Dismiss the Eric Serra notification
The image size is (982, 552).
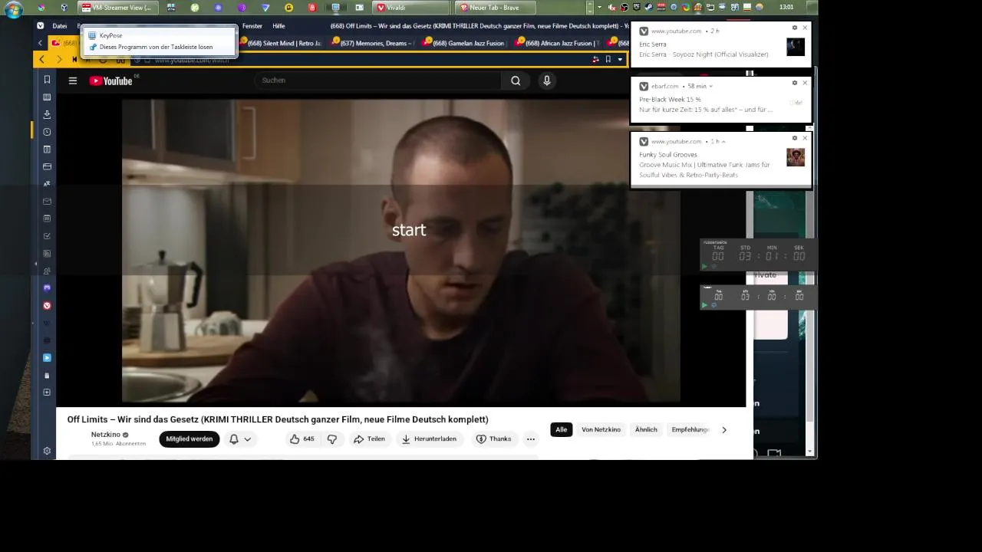(805, 28)
